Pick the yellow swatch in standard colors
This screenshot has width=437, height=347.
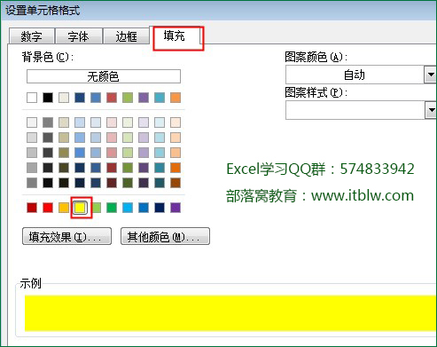(80, 208)
